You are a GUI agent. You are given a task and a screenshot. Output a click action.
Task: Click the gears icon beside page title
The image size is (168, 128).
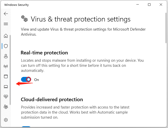tap(24, 18)
